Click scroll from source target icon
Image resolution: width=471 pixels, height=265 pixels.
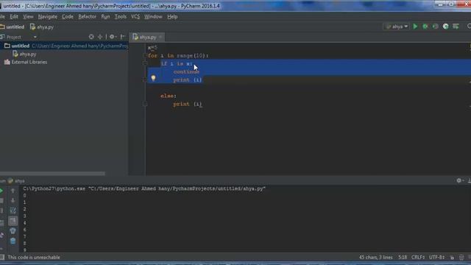(91, 37)
